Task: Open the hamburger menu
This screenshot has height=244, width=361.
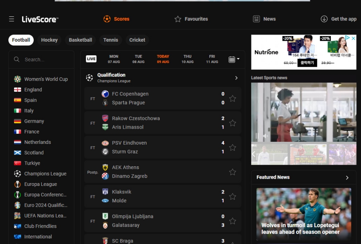Action: (12, 19)
